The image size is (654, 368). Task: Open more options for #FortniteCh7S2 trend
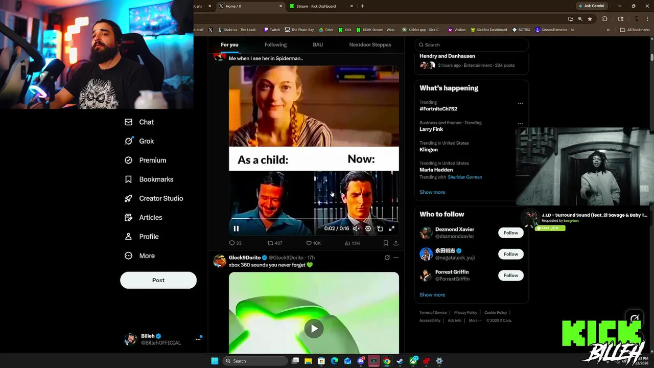(x=520, y=103)
